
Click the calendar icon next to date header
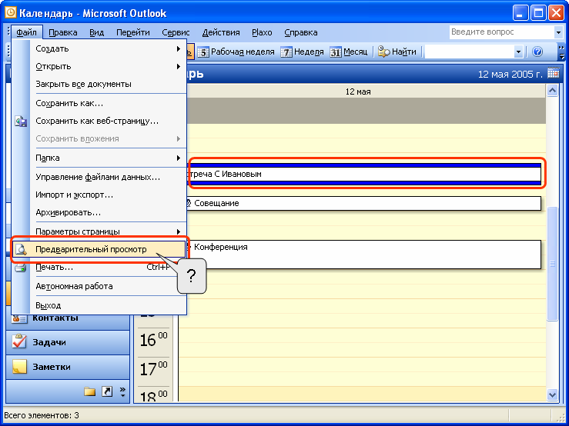pyautogui.click(x=553, y=73)
